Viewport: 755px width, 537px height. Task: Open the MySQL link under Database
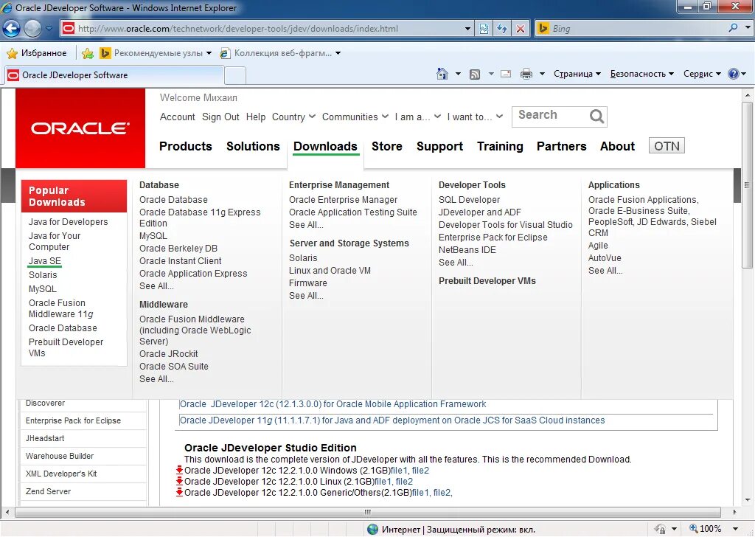pos(153,236)
